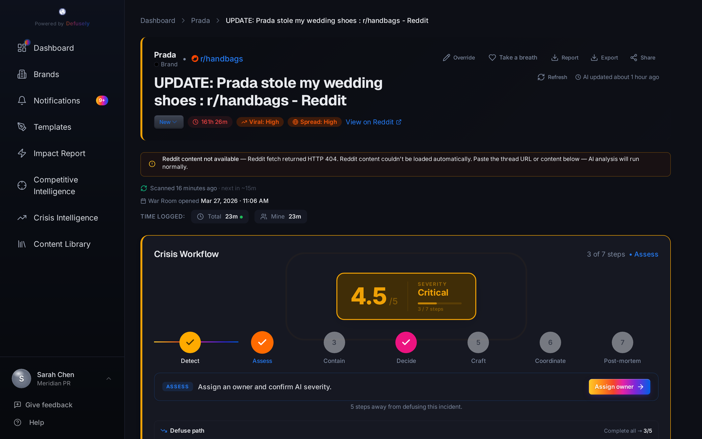Expand the Sarah Chen account menu

pos(109,379)
